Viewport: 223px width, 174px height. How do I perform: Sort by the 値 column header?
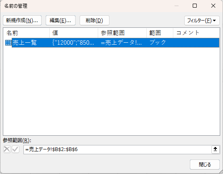74,33
